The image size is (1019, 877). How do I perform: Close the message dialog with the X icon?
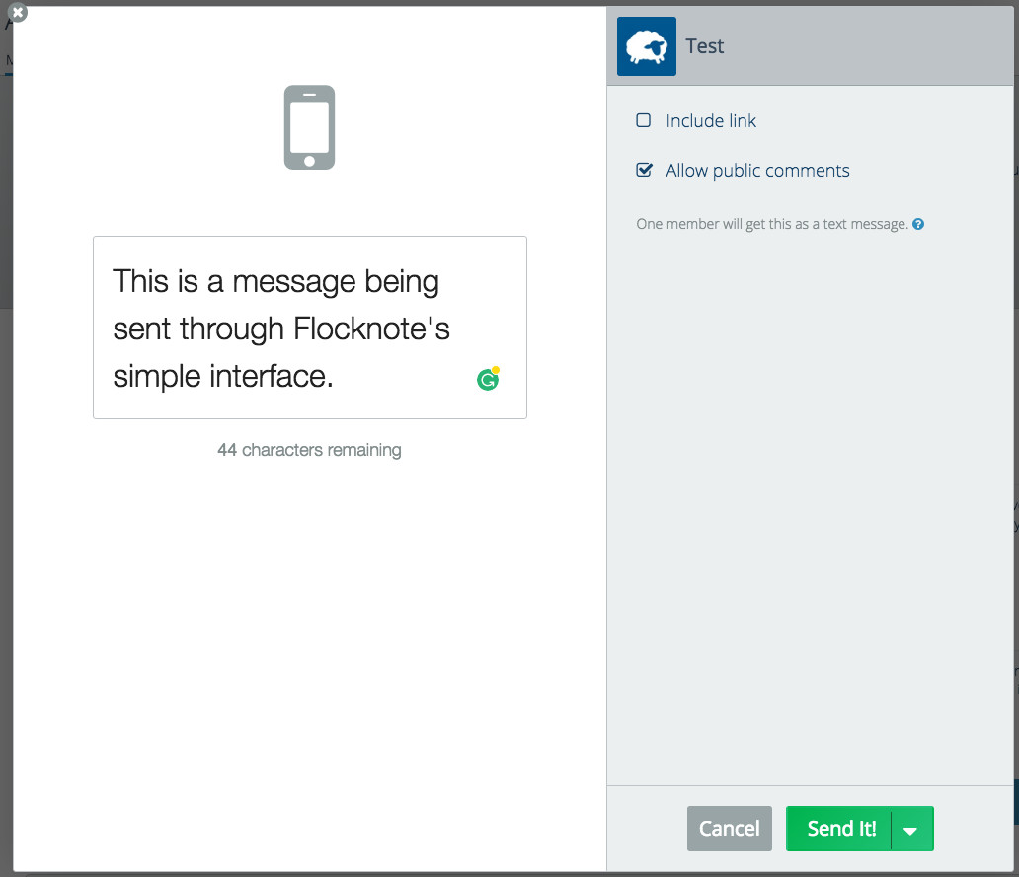tap(18, 12)
